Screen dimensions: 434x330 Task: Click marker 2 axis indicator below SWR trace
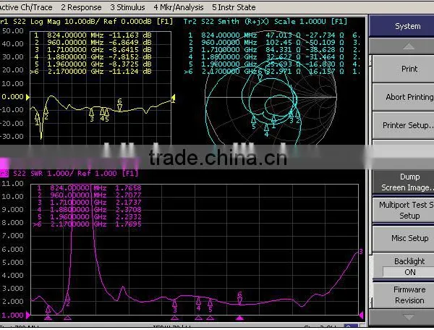coord(67,318)
